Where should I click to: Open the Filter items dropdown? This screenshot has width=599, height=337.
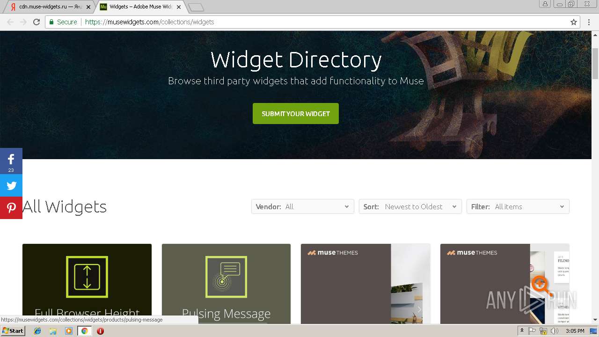pos(518,206)
